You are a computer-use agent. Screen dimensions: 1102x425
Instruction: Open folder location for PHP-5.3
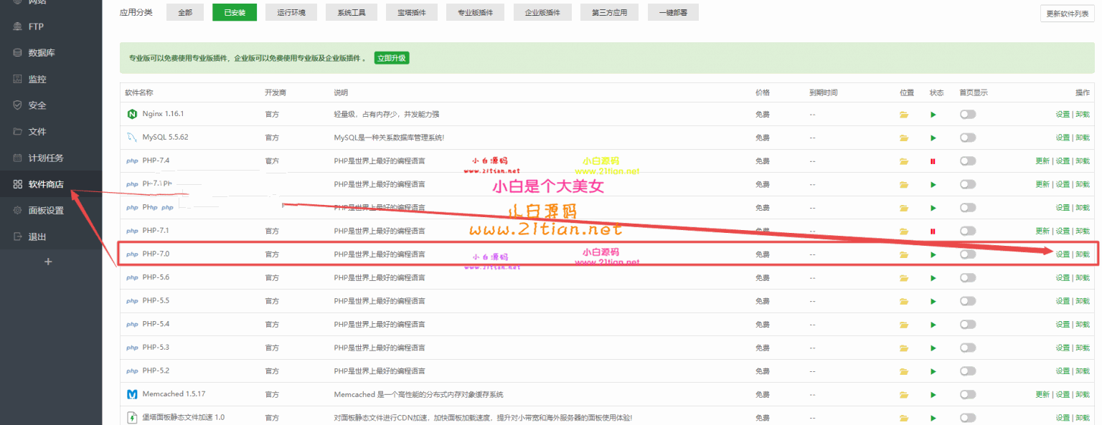pos(904,348)
